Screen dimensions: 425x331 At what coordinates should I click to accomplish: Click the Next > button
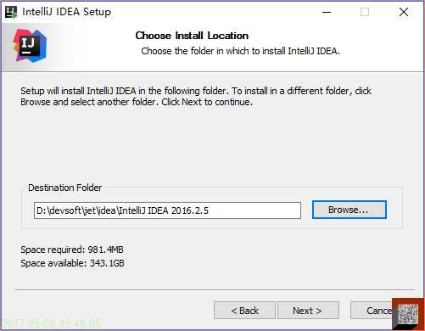[x=308, y=311]
